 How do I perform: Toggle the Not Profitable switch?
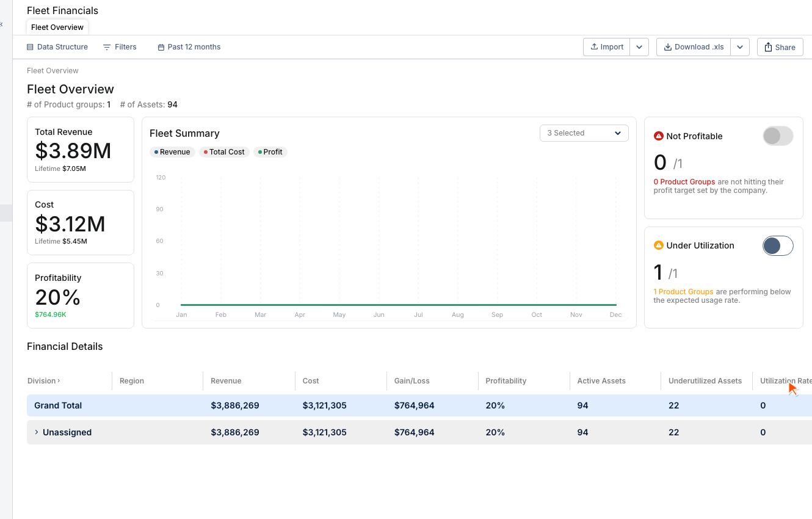[x=778, y=136]
